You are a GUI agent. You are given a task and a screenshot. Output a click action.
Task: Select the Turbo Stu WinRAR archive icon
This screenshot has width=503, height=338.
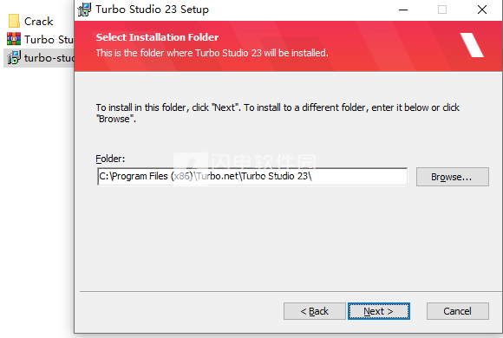tap(14, 39)
